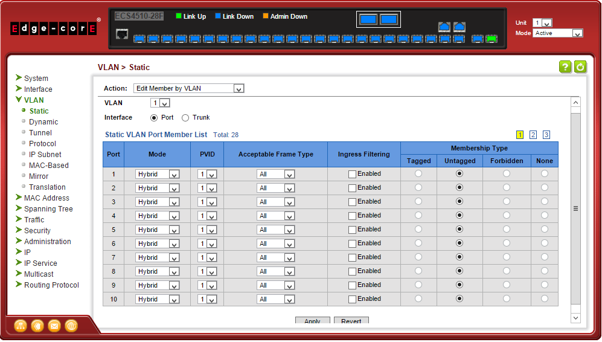Click the Apply button
This screenshot has height=342, width=602.
[312, 321]
